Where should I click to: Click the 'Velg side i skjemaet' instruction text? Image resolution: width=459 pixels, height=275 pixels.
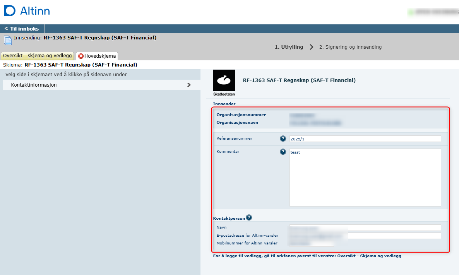[x=66, y=74]
